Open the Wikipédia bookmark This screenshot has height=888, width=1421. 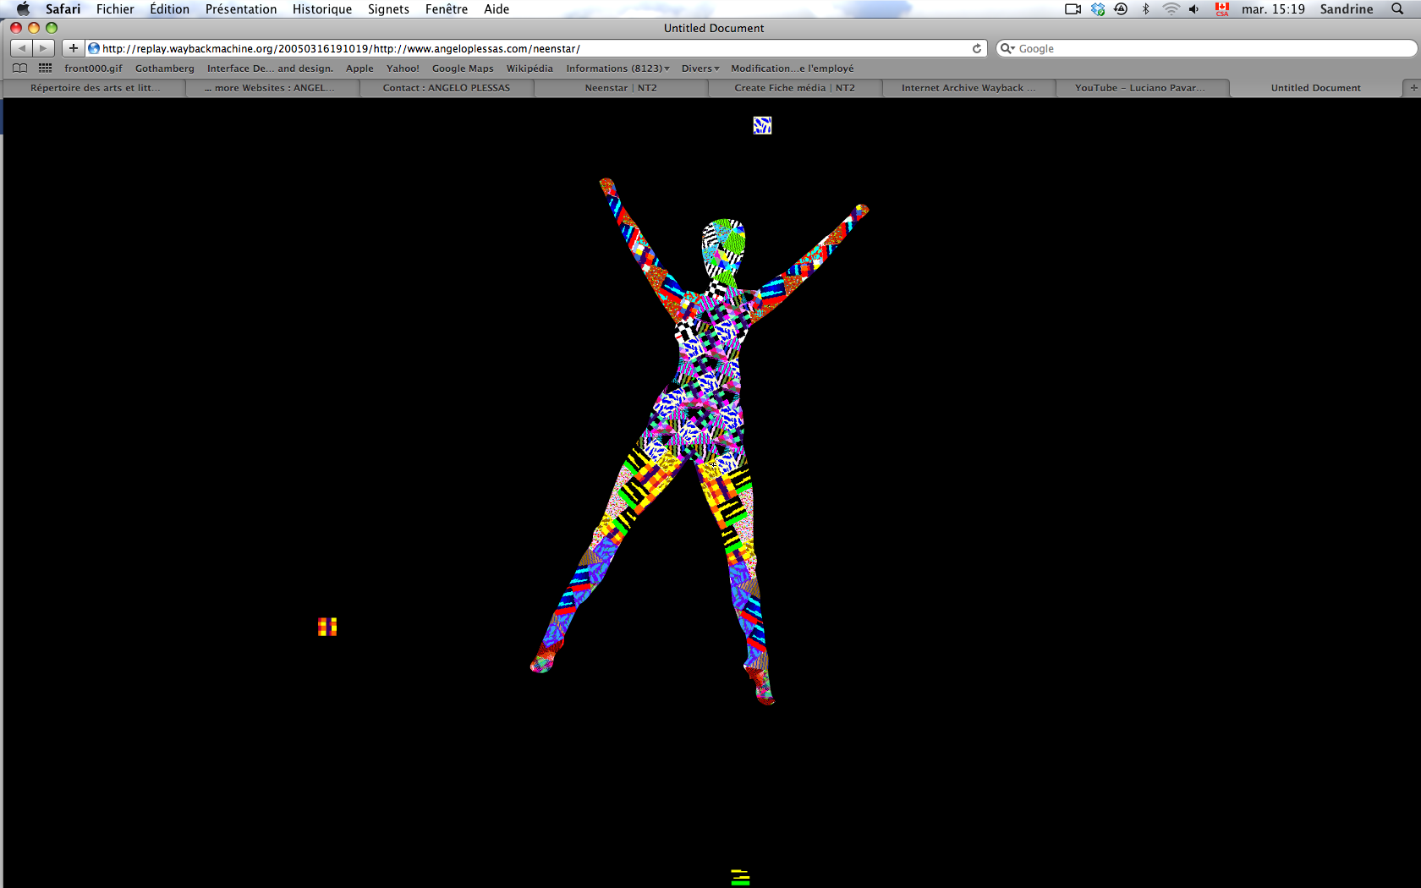tap(529, 69)
